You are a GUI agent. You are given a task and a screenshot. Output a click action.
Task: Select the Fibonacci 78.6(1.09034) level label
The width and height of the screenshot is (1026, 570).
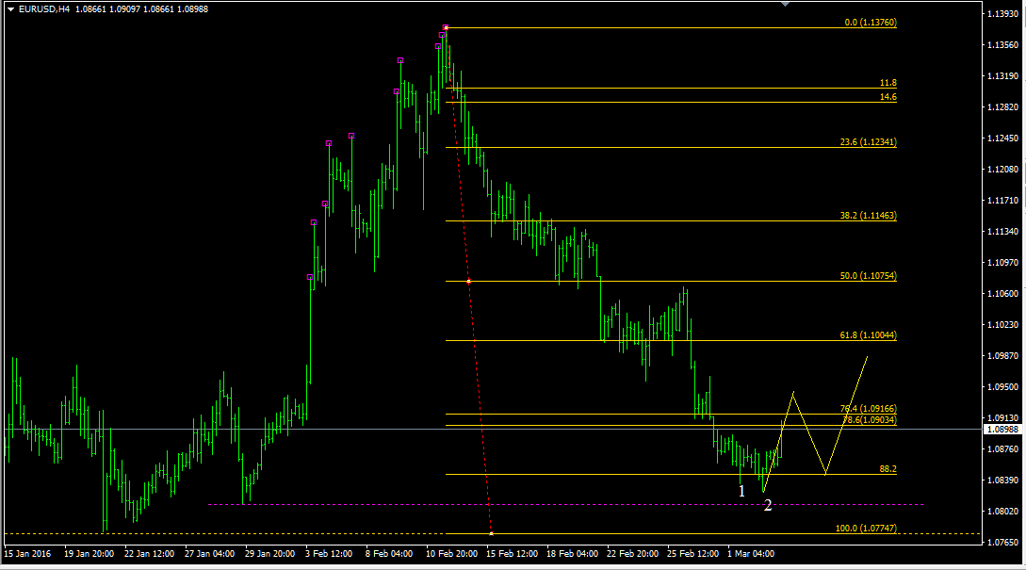pos(870,419)
